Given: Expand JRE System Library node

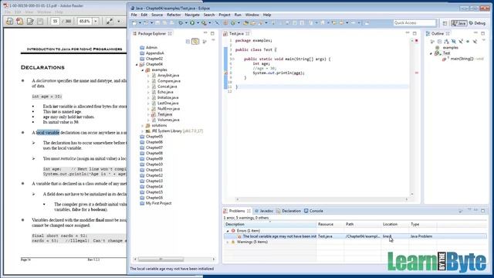Looking at the screenshot, I should pos(142,131).
